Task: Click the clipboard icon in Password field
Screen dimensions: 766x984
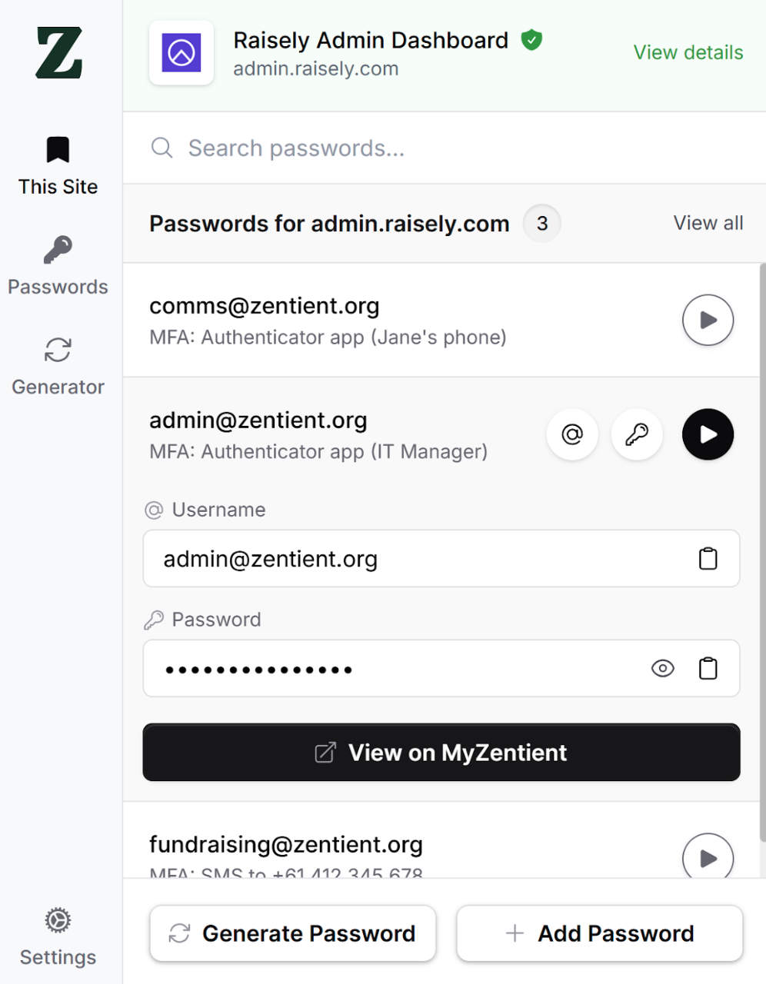Action: click(x=708, y=669)
